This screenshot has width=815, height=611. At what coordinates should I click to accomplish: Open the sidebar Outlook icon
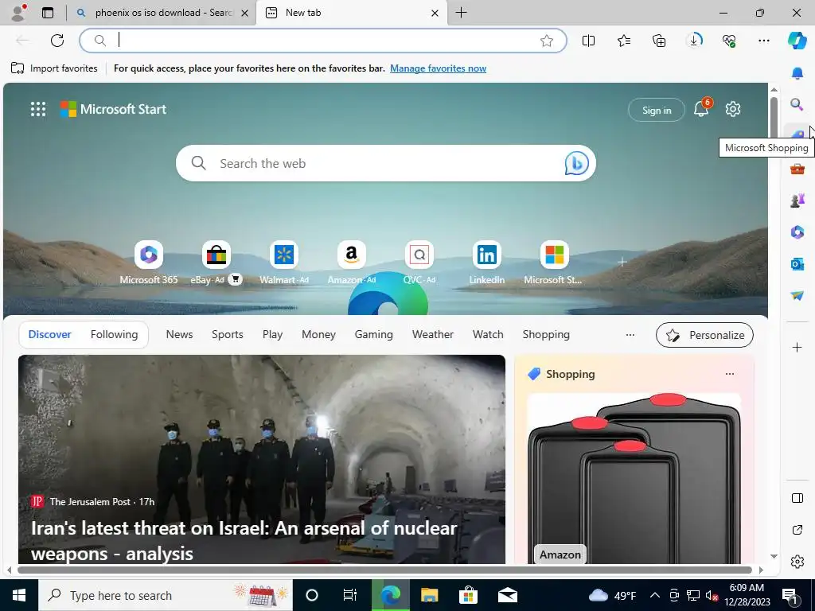click(x=797, y=264)
